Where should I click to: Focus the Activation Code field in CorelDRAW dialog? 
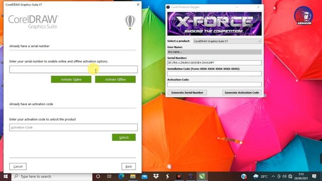73,127
